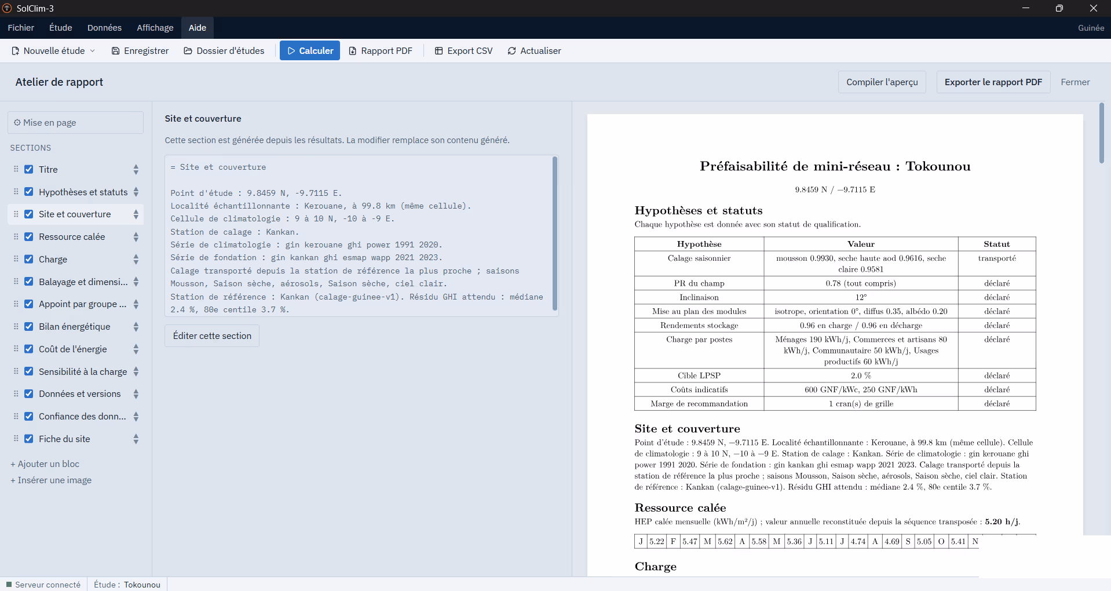Image resolution: width=1111 pixels, height=591 pixels.
Task: Click the Calculer play icon
Action: 291,51
